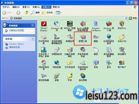The width and height of the screenshot is (139, 104).
Task: Open 鼠标 icon
Action: click(96, 50)
